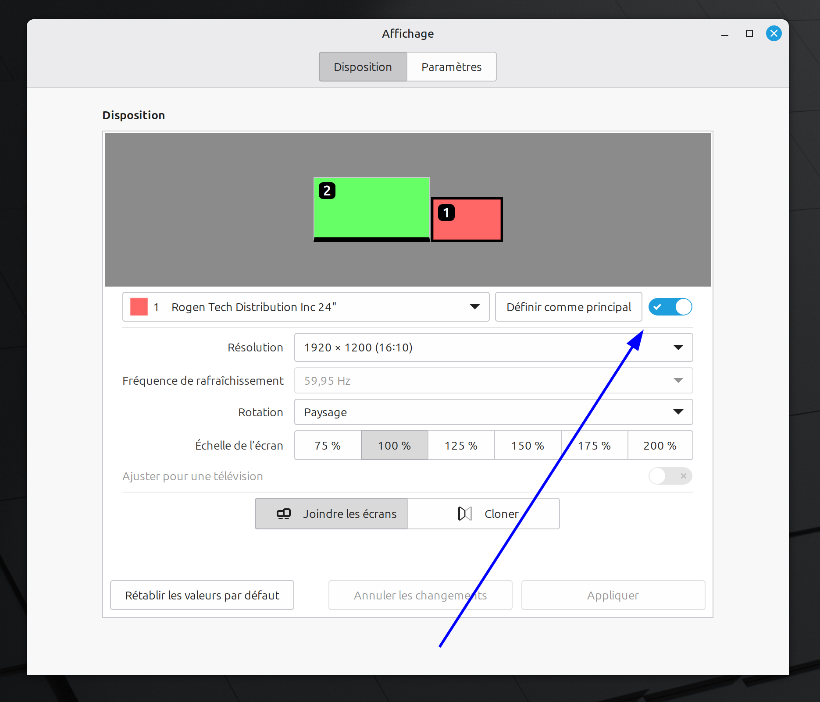Viewport: 820px width, 702px height.
Task: Maximize the Affichage window
Action: [749, 33]
